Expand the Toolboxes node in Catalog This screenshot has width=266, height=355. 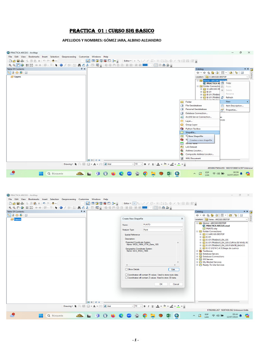point(197,251)
